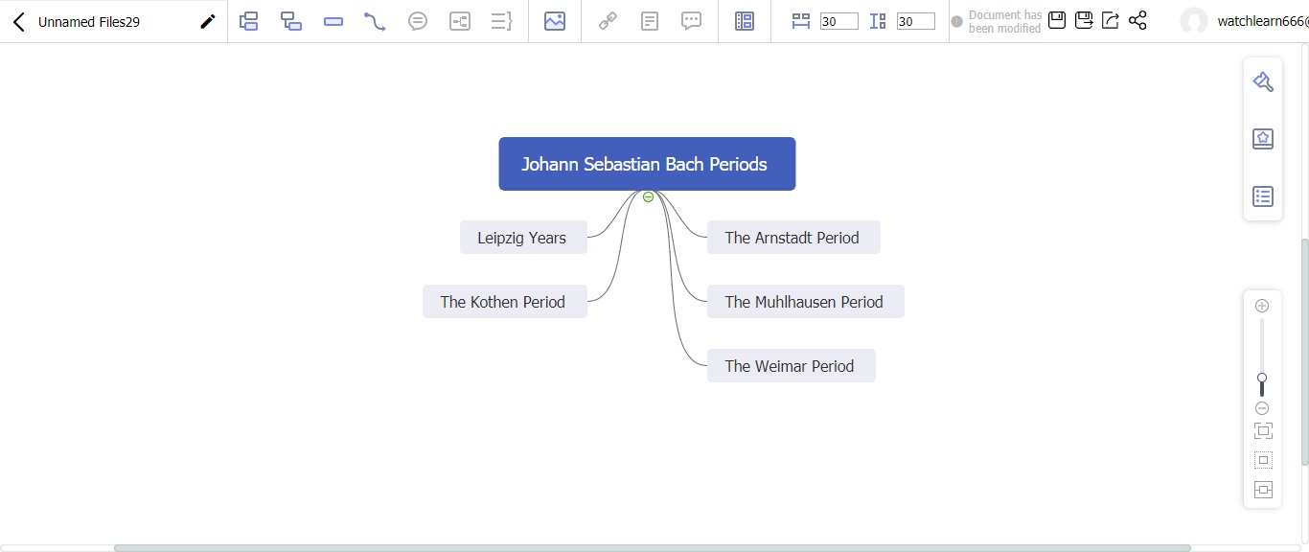1309x552 pixels.
Task: Collapse the Johann Sebastian Bach Periods branches
Action: click(x=648, y=196)
